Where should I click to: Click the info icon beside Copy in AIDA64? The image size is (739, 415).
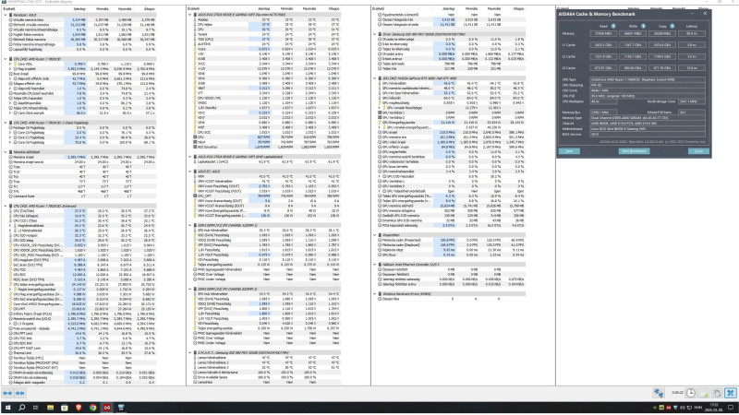pos(672,26)
